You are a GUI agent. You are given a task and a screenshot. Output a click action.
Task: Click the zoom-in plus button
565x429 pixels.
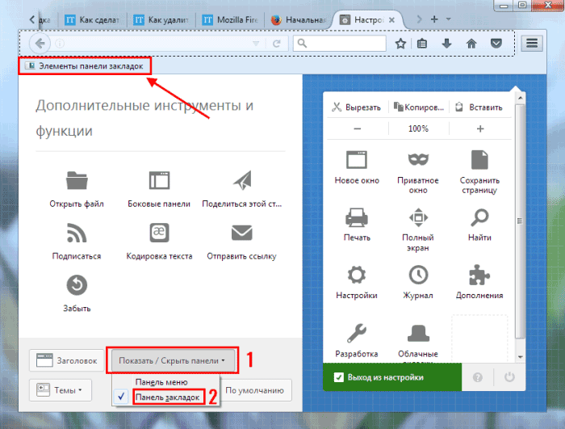(x=480, y=128)
